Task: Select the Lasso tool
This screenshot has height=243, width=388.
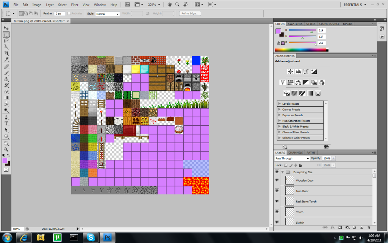Action: coord(6,41)
